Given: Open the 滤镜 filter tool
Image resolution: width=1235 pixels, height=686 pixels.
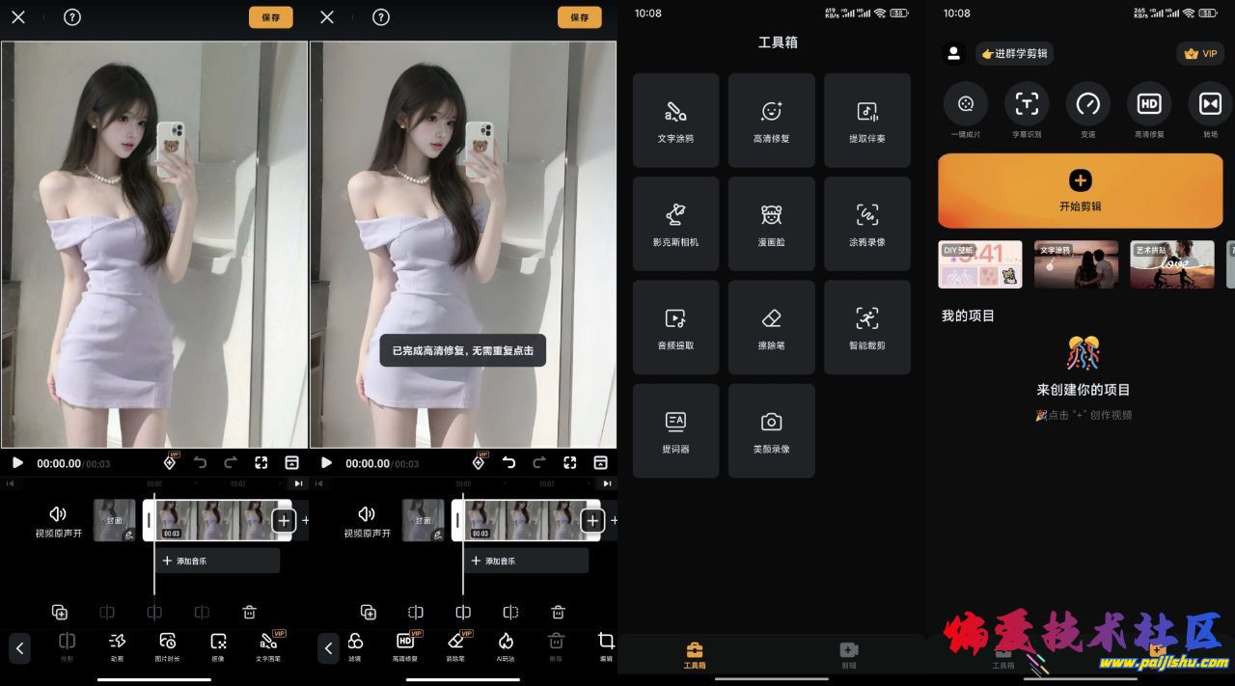Looking at the screenshot, I should (x=355, y=645).
